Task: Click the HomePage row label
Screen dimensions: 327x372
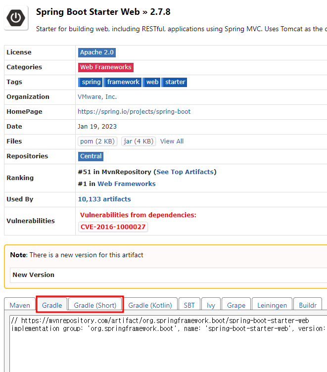Action: tap(24, 112)
